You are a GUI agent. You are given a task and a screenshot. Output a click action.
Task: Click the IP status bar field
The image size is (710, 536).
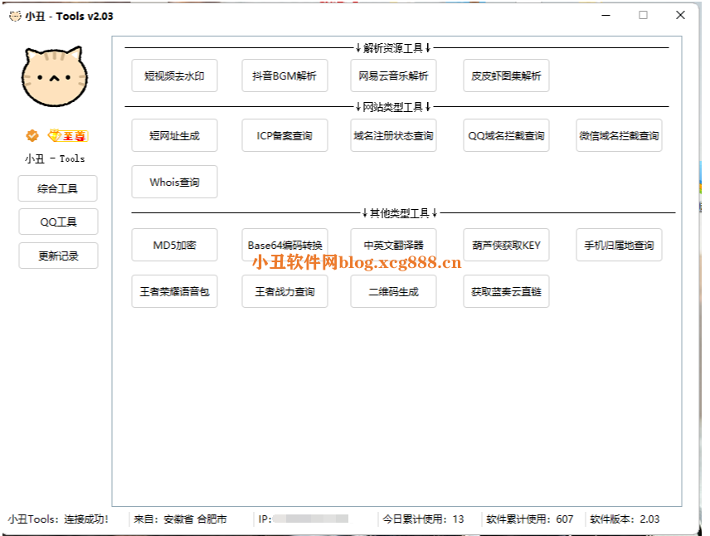coord(304,519)
